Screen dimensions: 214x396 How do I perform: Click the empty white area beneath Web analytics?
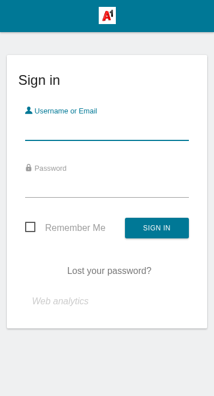click(107, 317)
